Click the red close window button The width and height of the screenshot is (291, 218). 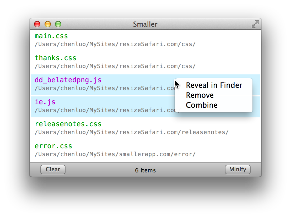click(37, 24)
